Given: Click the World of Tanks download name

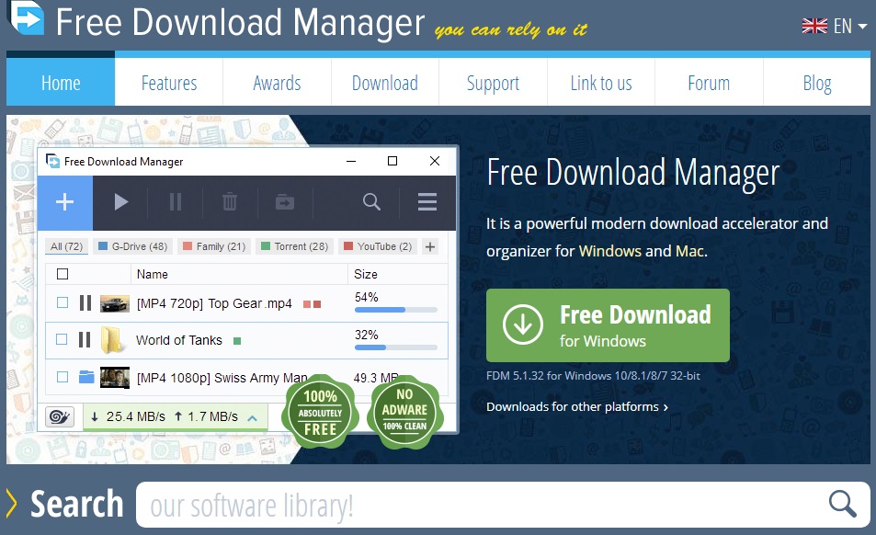Looking at the screenshot, I should [x=179, y=340].
